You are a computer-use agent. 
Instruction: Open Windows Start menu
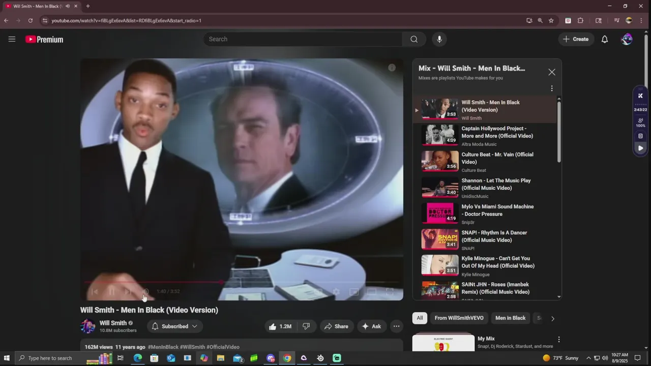click(x=7, y=358)
